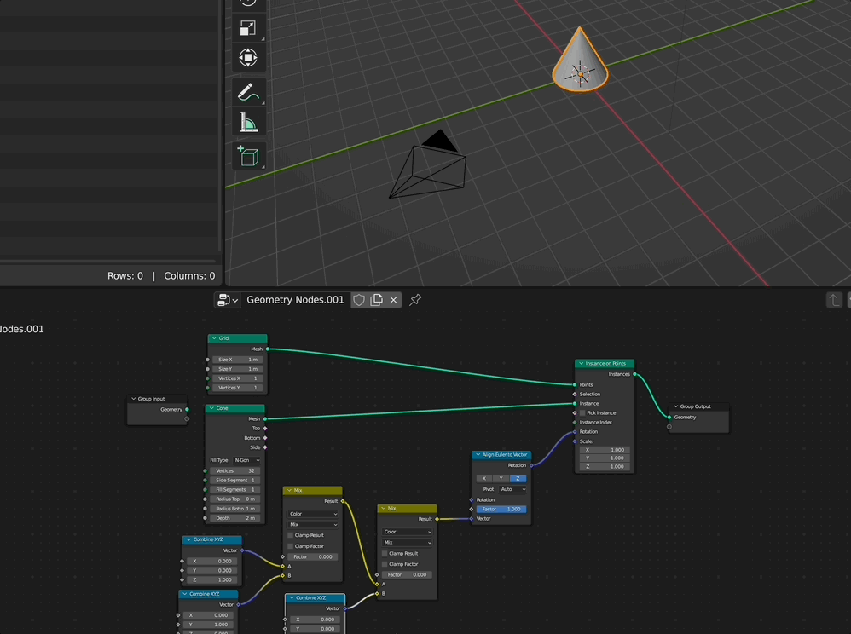
Task: Select the Scale tool in the viewport toolbar
Action: coord(247,28)
